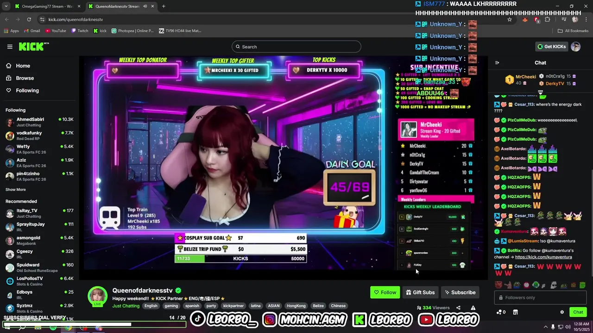Open chat settings gear icon

pyautogui.click(x=562, y=312)
